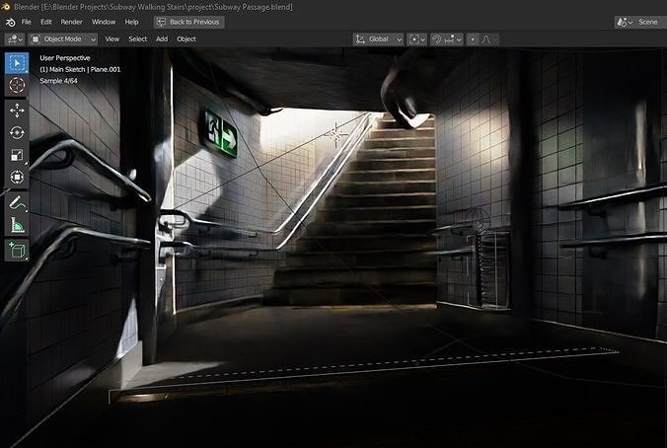Screen dimensions: 667x448
Task: Toggle the snapping magnet icon
Action: tap(436, 39)
